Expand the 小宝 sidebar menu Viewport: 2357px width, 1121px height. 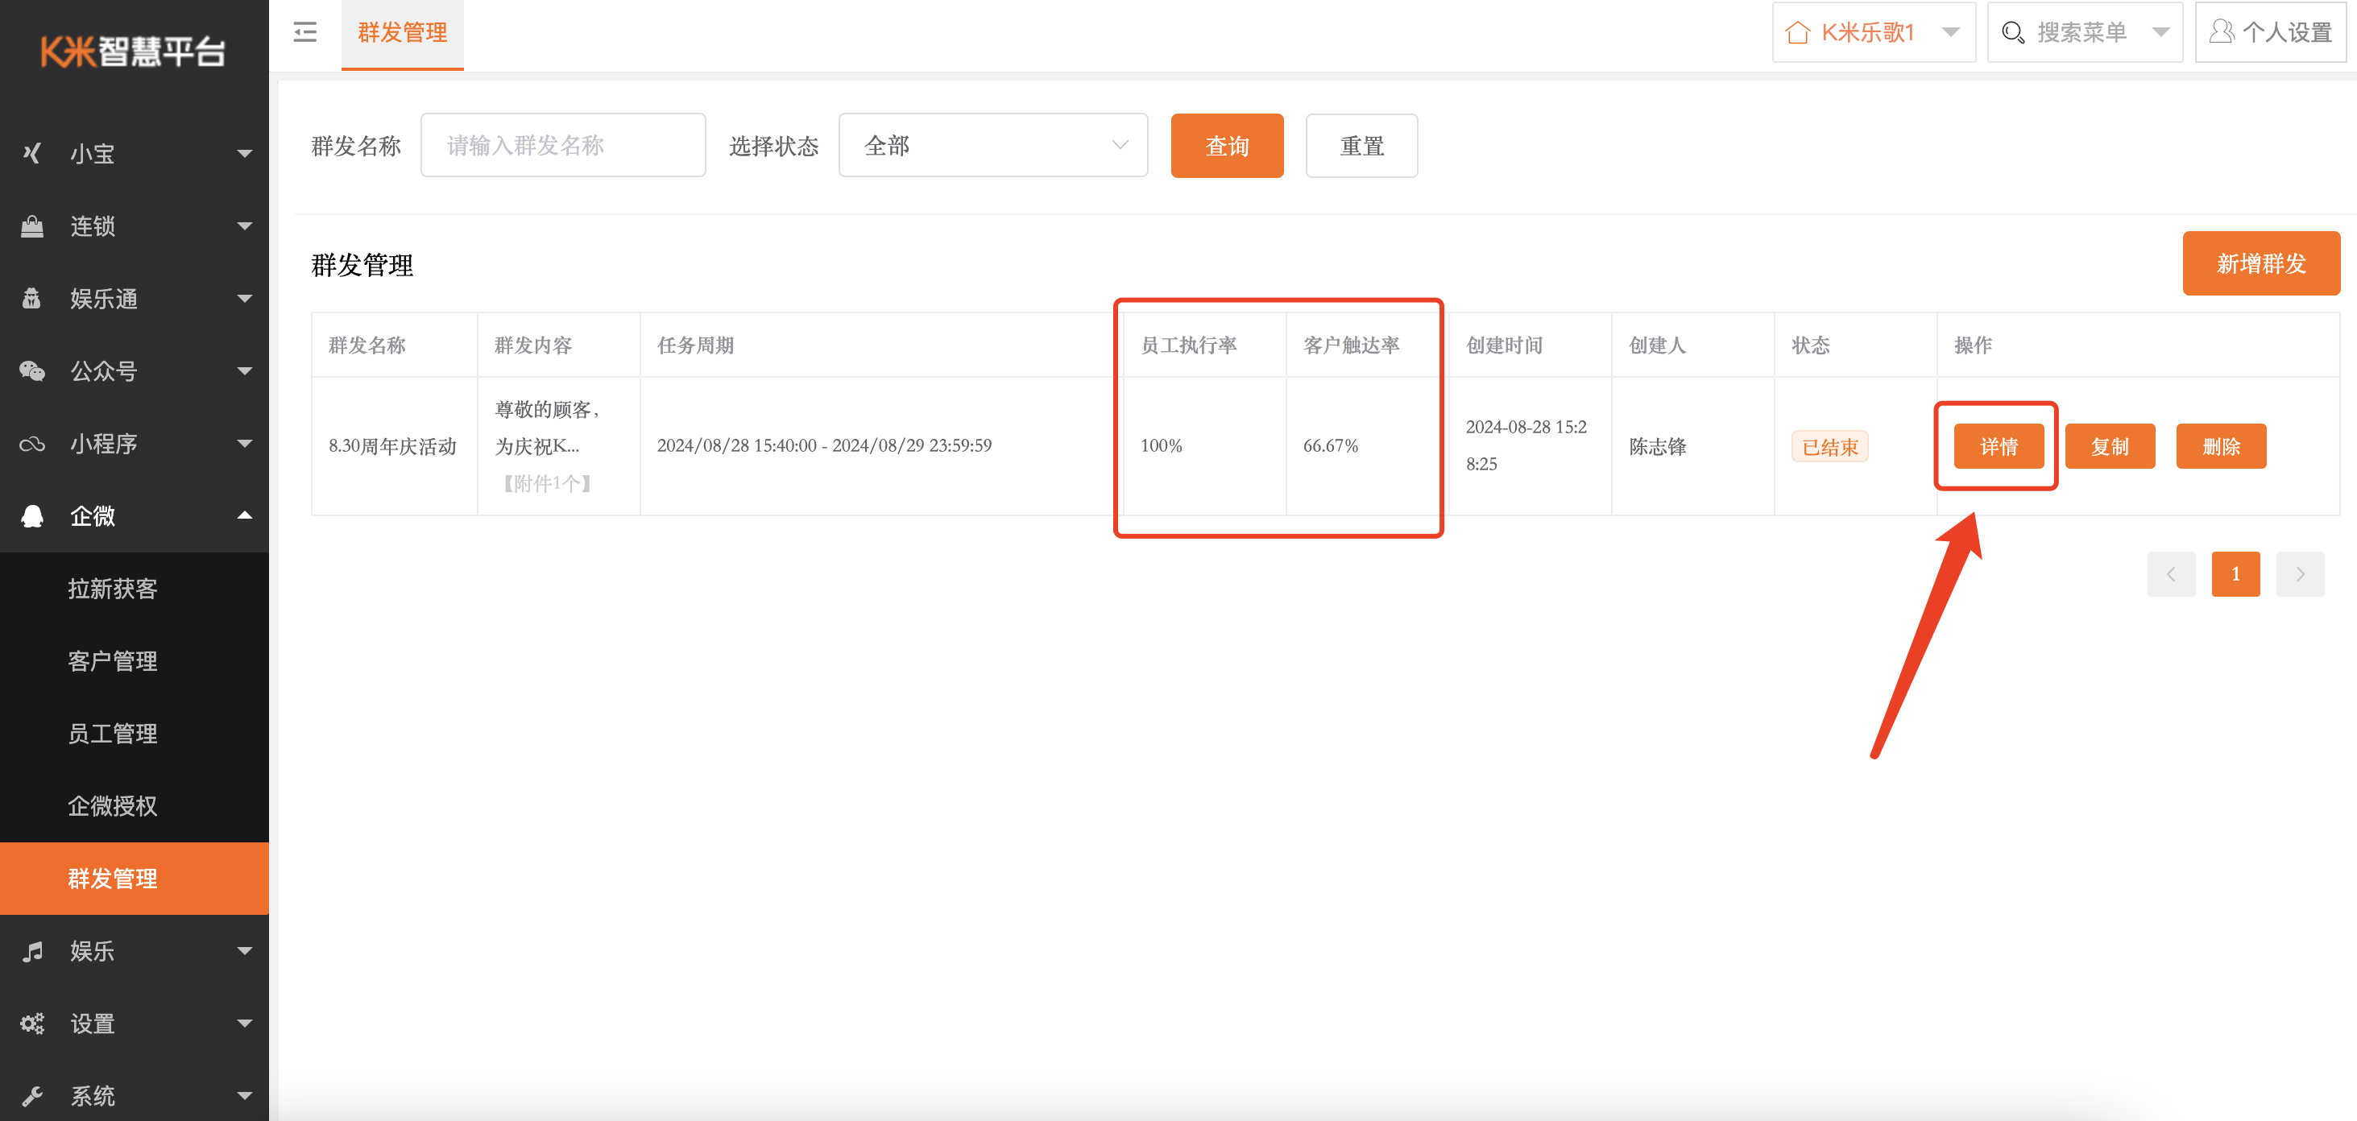pyautogui.click(x=135, y=153)
